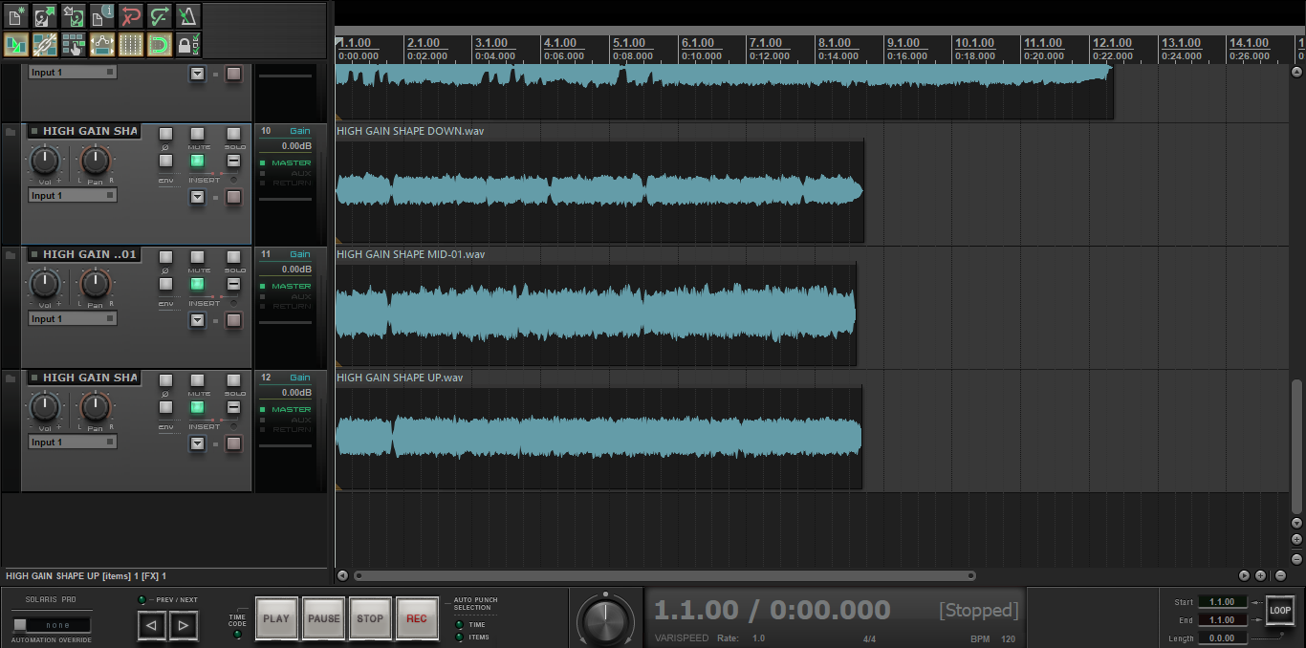Toggle item grouping chain icon
1306x648 pixels.
(x=45, y=44)
